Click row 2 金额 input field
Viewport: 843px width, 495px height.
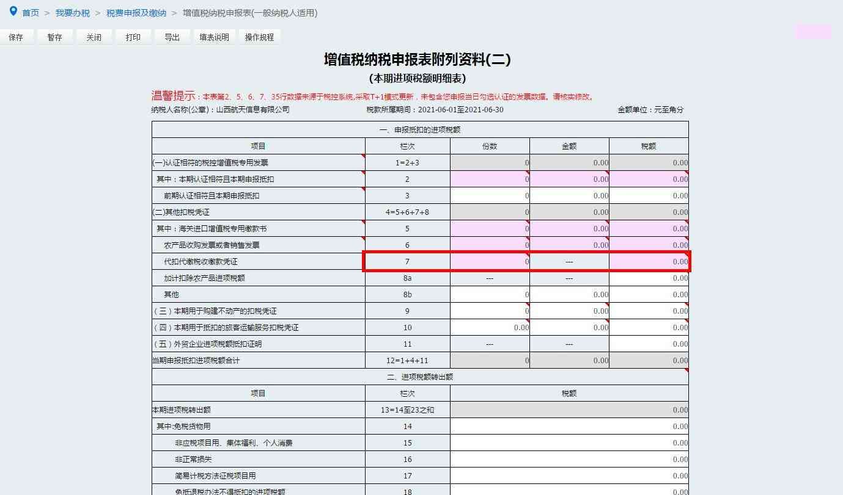pyautogui.click(x=569, y=179)
